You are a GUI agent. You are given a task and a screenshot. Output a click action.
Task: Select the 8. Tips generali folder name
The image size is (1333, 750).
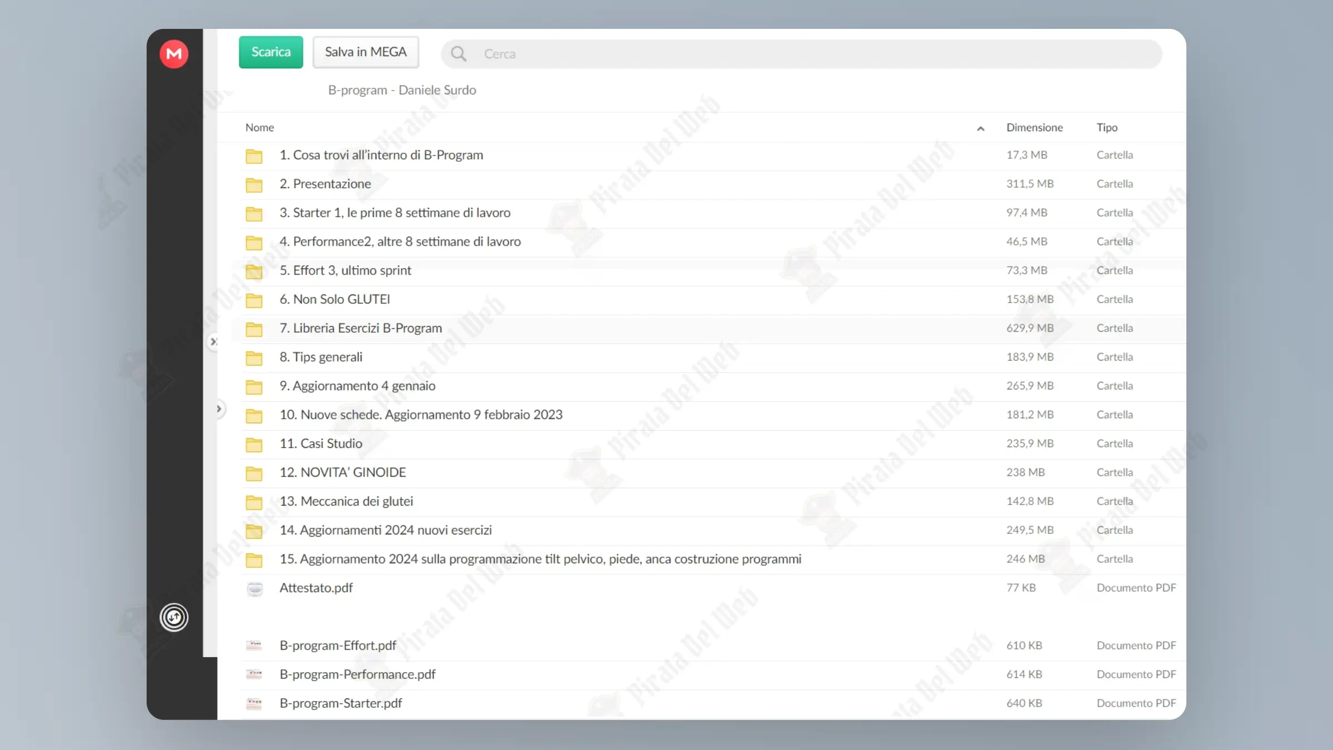point(320,357)
